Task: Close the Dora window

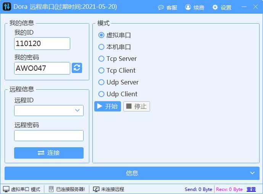Action: click(255, 7)
